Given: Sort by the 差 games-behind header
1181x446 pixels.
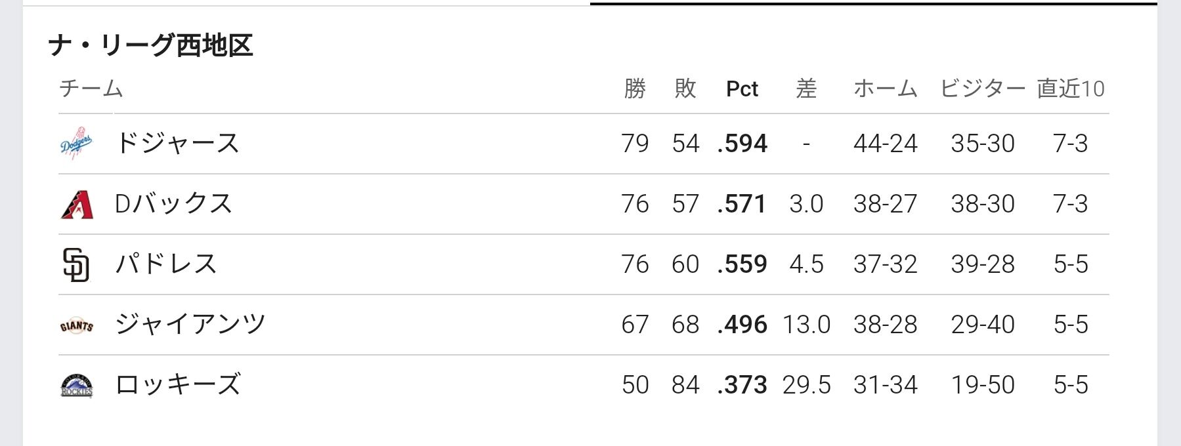Looking at the screenshot, I should tap(806, 89).
